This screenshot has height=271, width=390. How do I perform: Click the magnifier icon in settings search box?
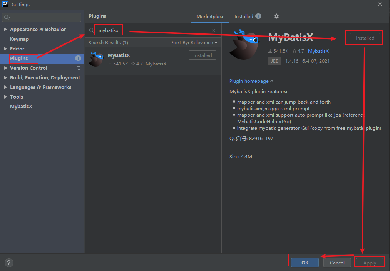pos(7,17)
